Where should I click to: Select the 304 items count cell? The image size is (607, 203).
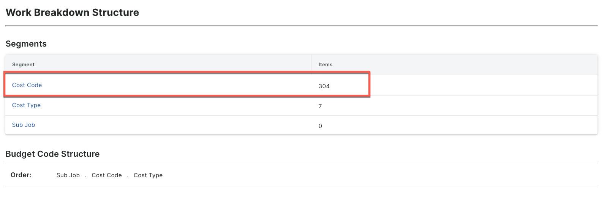click(x=324, y=86)
